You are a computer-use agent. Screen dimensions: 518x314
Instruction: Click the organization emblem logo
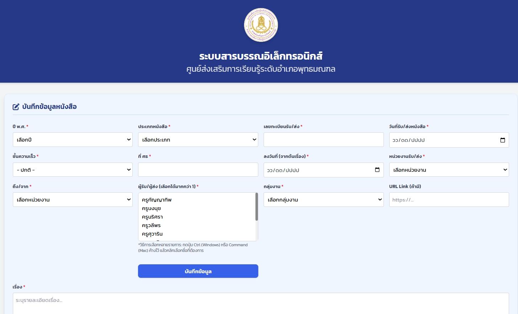[x=261, y=25]
